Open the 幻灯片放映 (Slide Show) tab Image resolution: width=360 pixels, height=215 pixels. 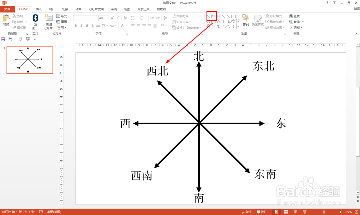click(96, 9)
